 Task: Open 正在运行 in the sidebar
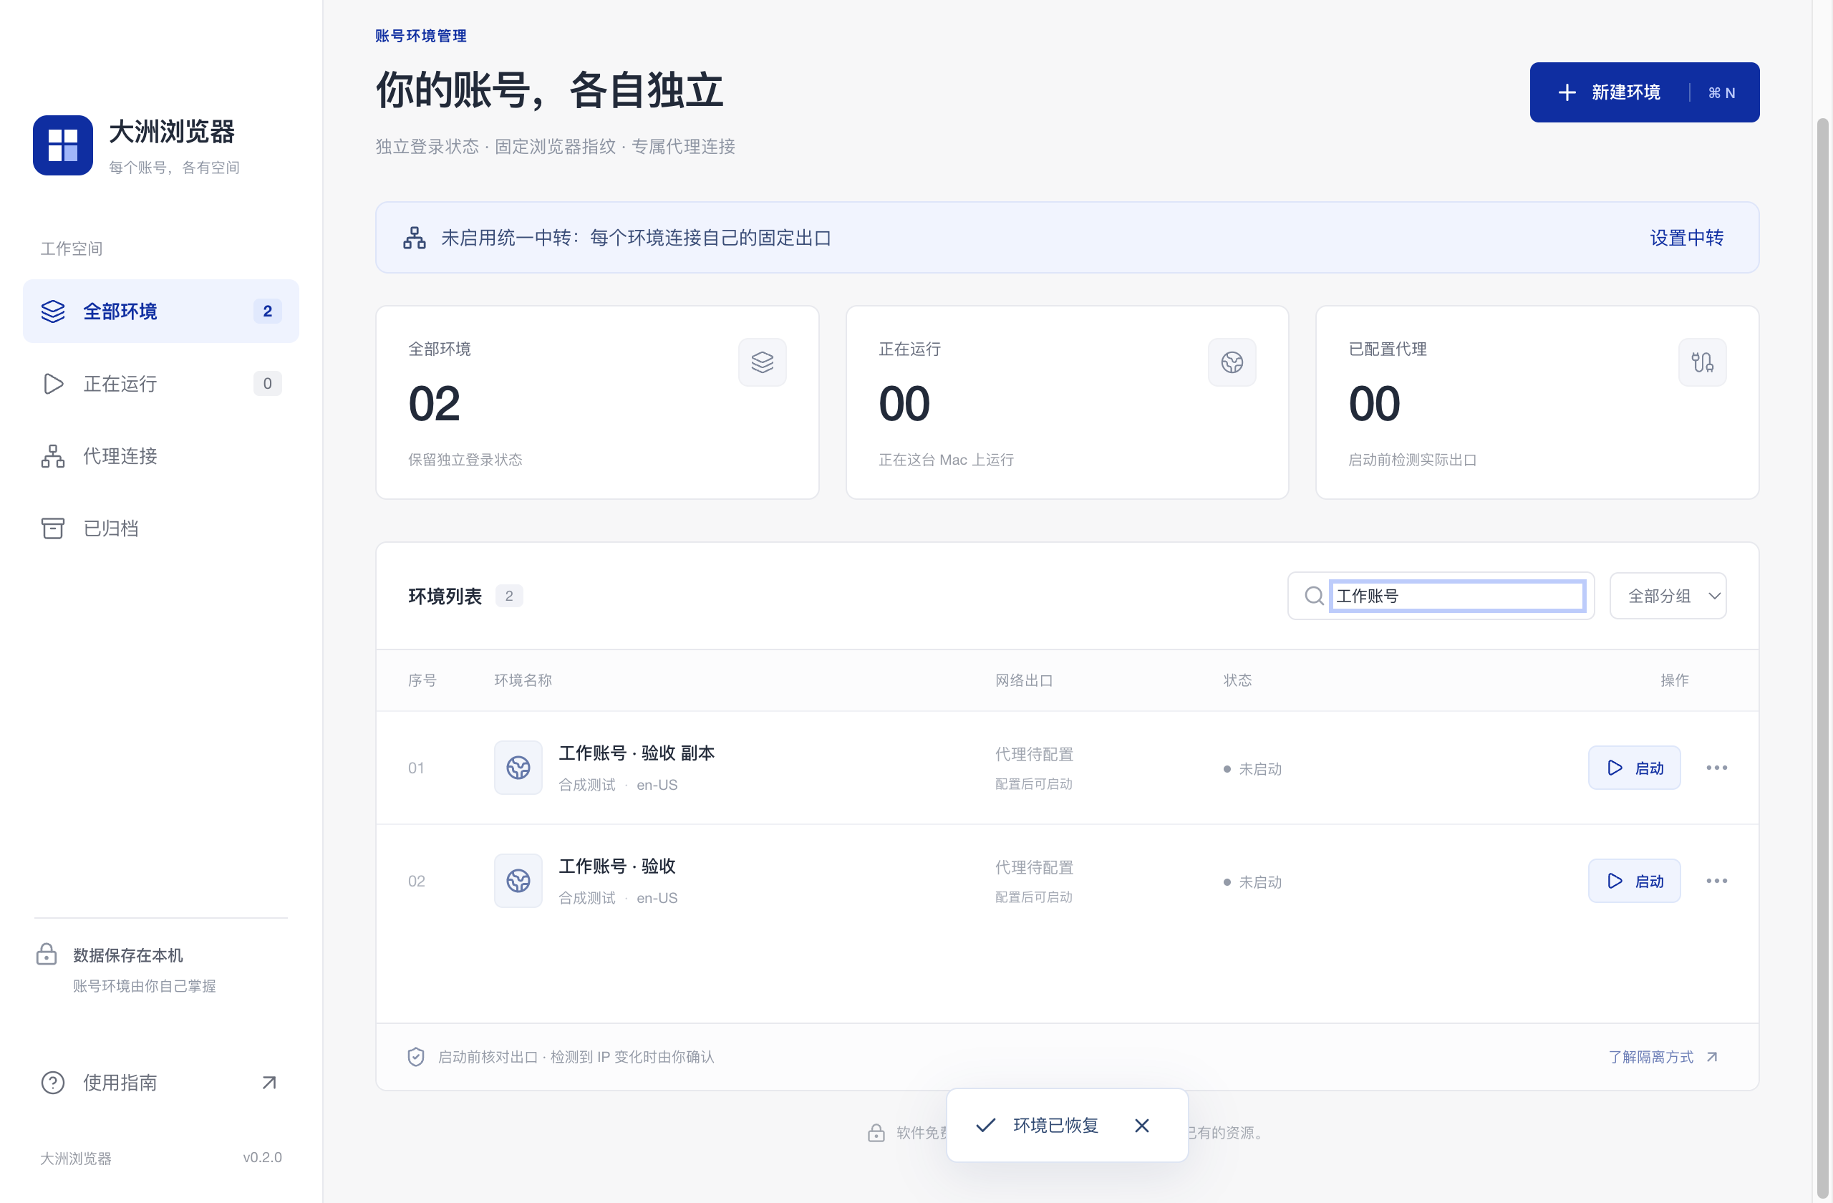(161, 384)
